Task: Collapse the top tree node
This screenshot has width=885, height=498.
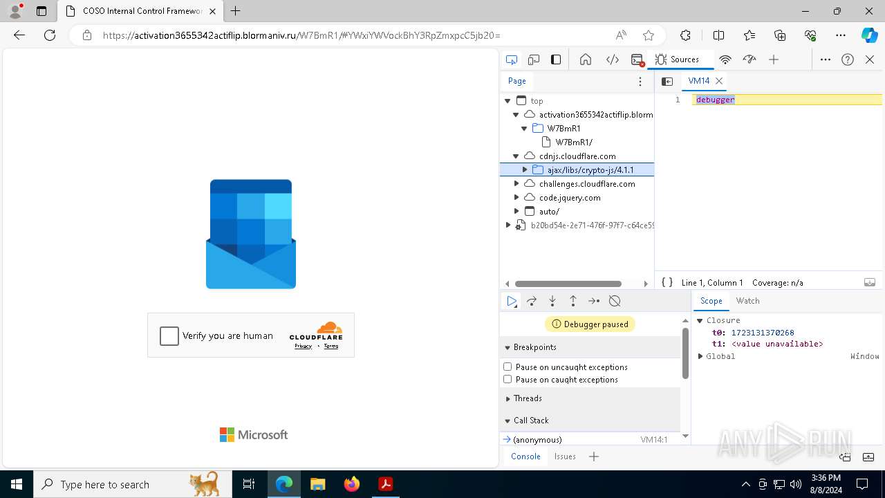Action: [507, 101]
